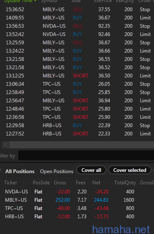Select the TPC~US position row
This screenshot has height=234, width=154.
(x=77, y=208)
